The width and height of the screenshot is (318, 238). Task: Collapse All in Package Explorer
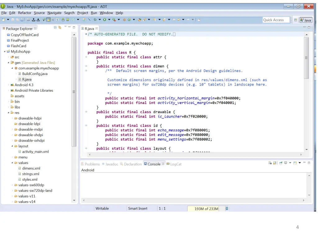click(55, 27)
